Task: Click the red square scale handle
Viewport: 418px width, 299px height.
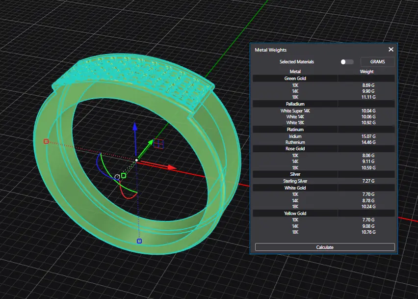Action: 46,141
